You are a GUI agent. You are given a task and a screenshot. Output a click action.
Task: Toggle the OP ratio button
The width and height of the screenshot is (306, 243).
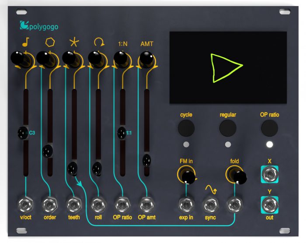(x=270, y=128)
